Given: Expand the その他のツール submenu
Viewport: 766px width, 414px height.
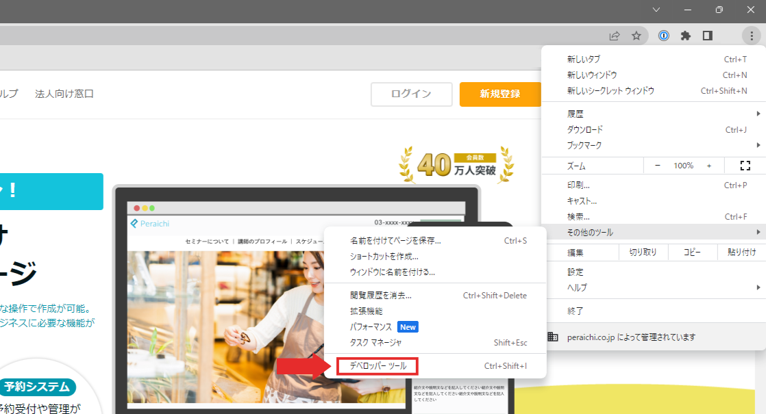Looking at the screenshot, I should coord(654,232).
